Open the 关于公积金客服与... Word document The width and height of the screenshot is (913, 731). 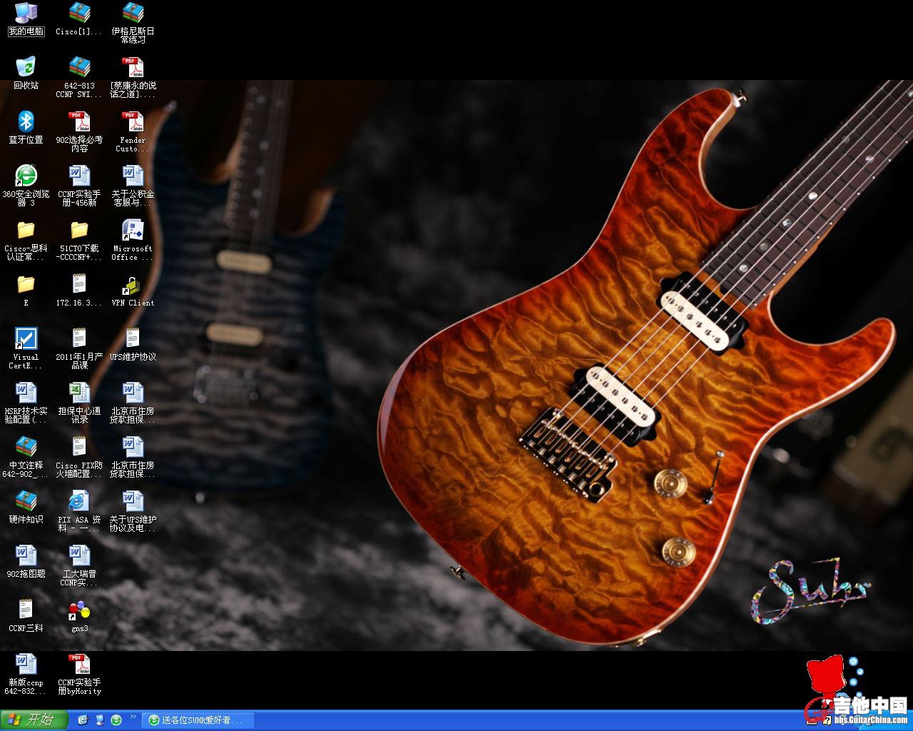133,186
